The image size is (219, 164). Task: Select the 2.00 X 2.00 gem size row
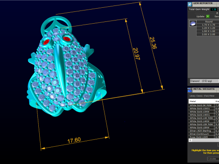(x=208, y=34)
